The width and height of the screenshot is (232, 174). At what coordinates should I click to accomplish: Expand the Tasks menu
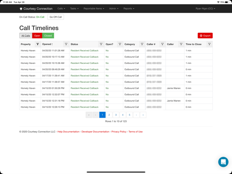click(74, 8)
